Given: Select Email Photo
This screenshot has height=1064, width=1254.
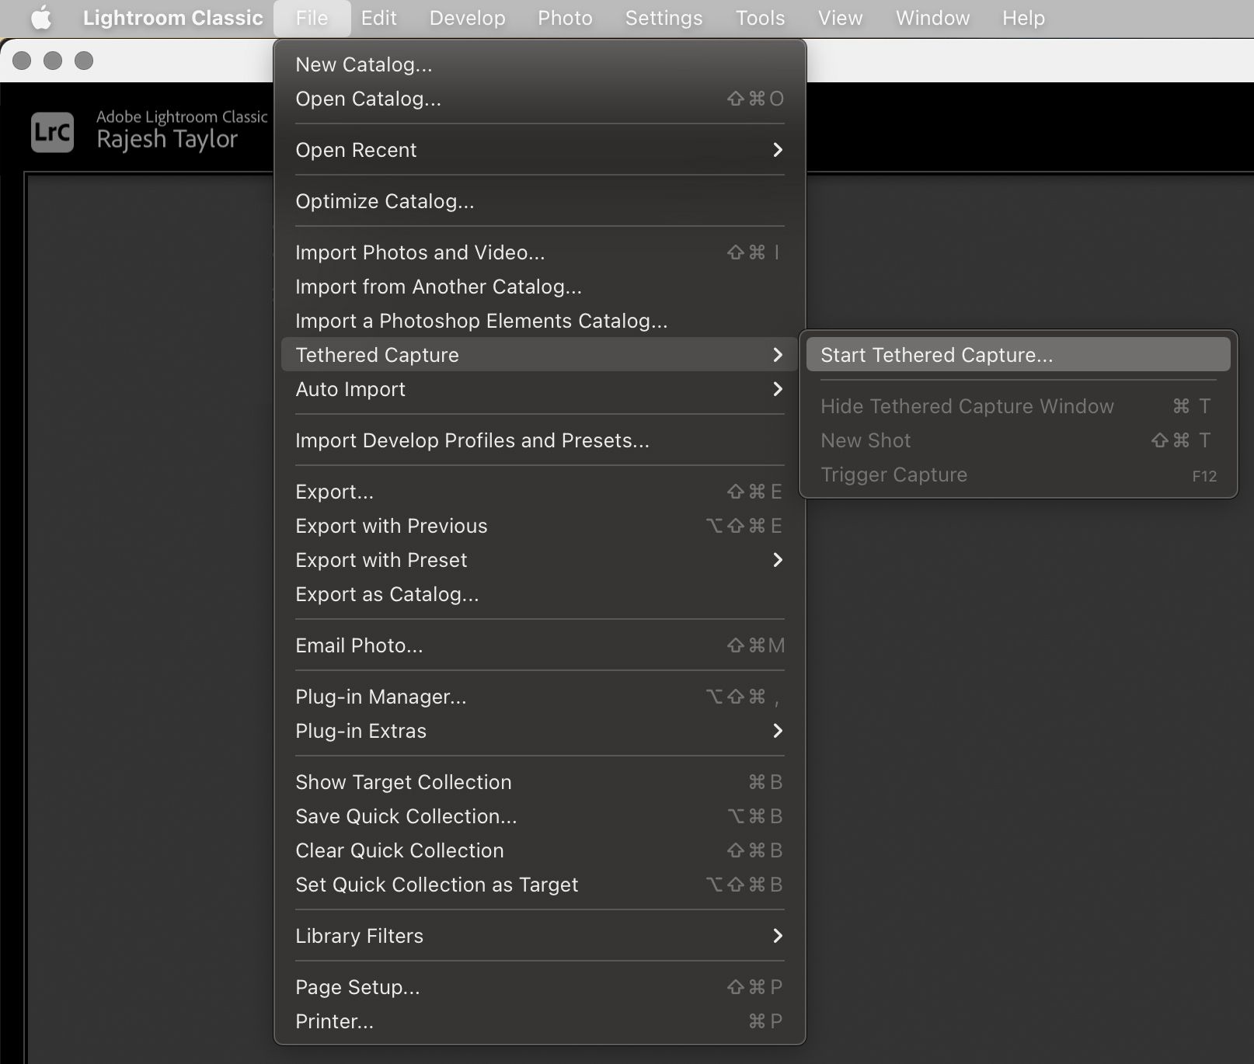Looking at the screenshot, I should (359, 645).
